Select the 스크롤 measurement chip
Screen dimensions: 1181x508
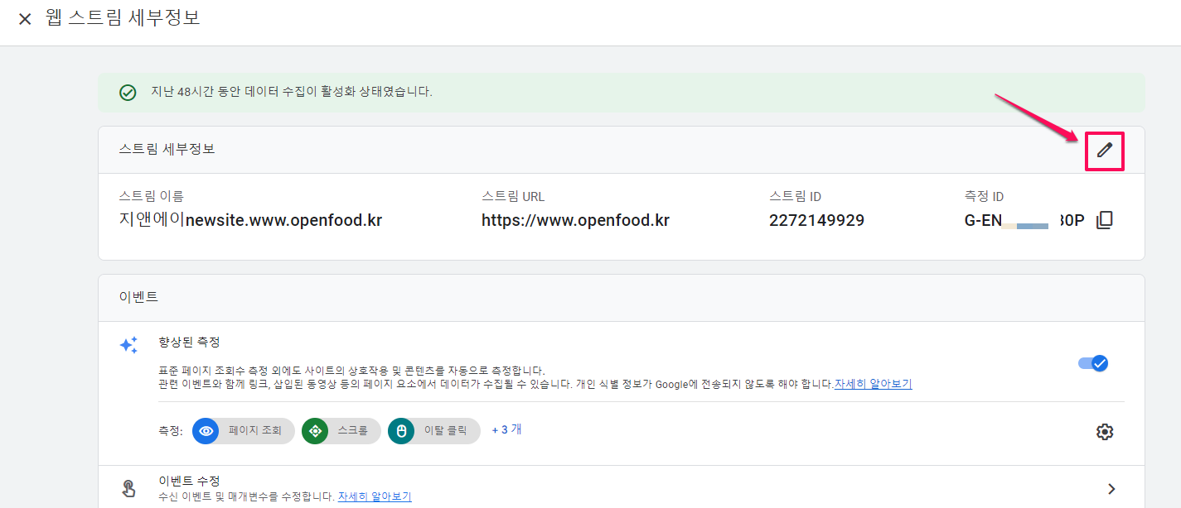tap(341, 430)
